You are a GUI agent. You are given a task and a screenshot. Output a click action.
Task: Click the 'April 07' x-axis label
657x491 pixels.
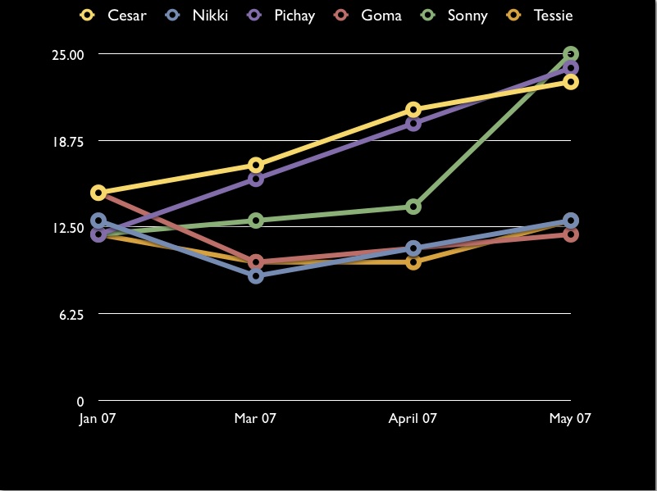pyautogui.click(x=413, y=419)
